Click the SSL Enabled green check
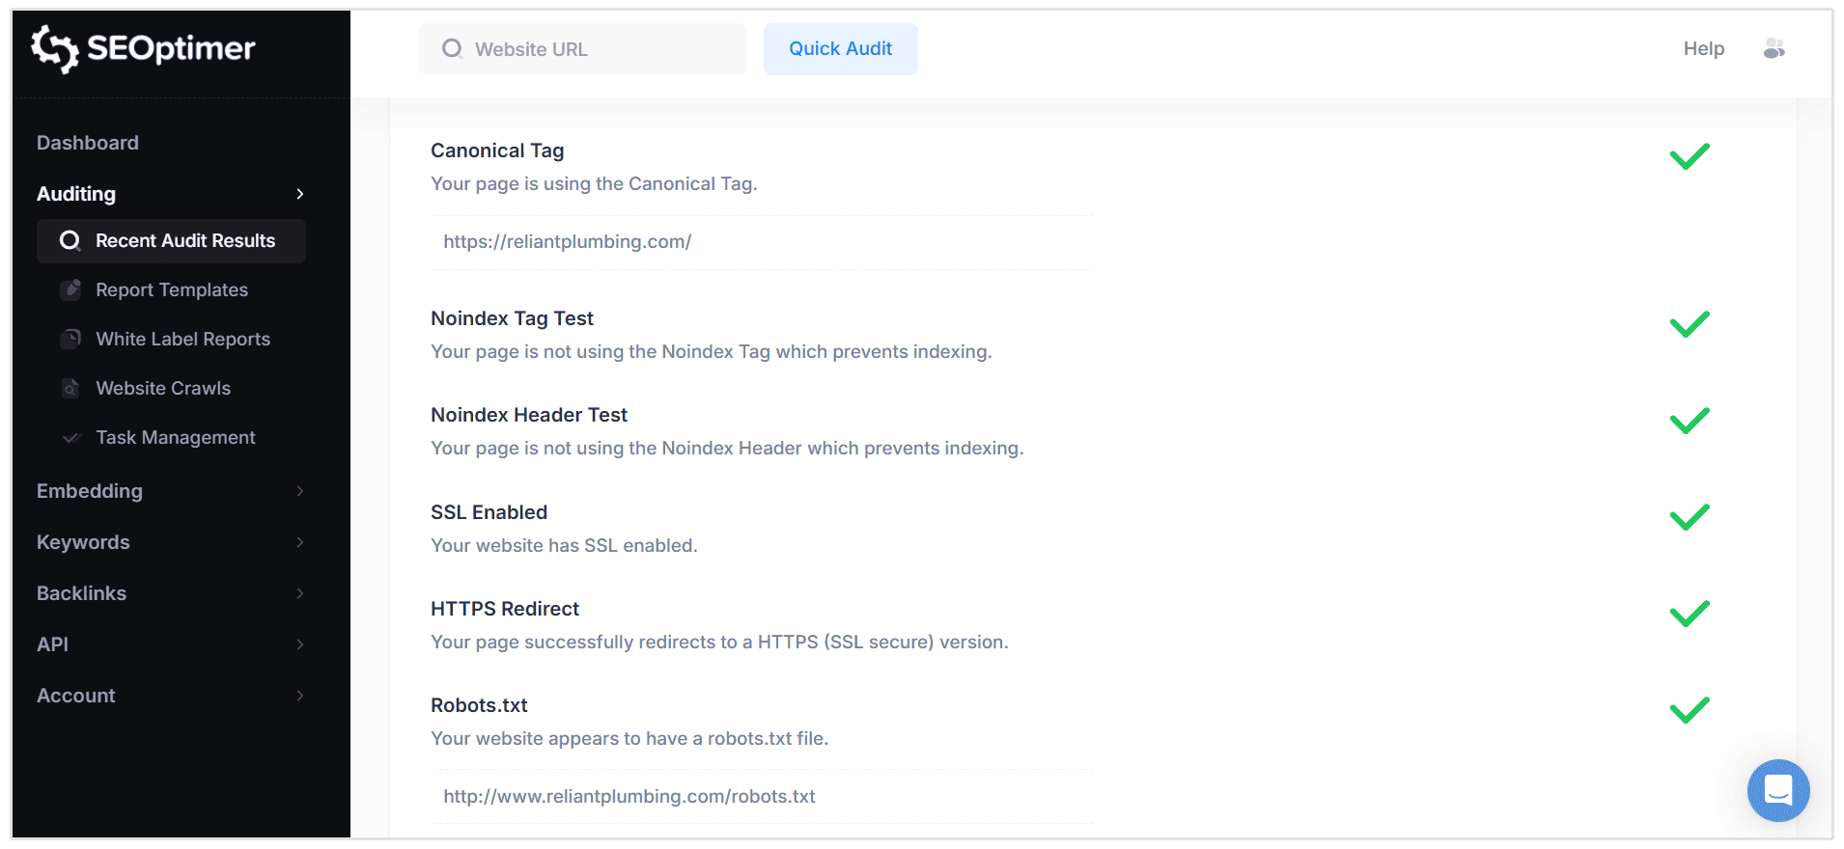Image resolution: width=1844 pixels, height=849 pixels. click(x=1689, y=518)
